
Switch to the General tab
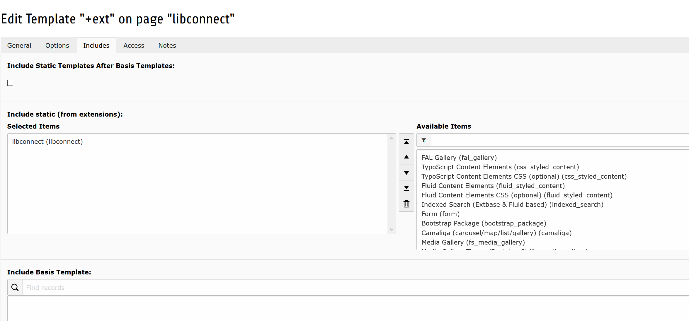coord(19,45)
